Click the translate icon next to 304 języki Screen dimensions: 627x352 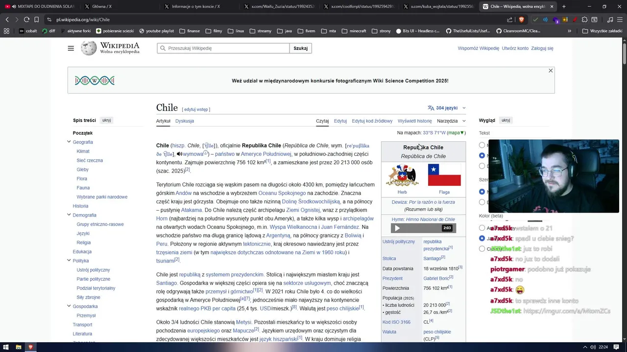tap(431, 108)
